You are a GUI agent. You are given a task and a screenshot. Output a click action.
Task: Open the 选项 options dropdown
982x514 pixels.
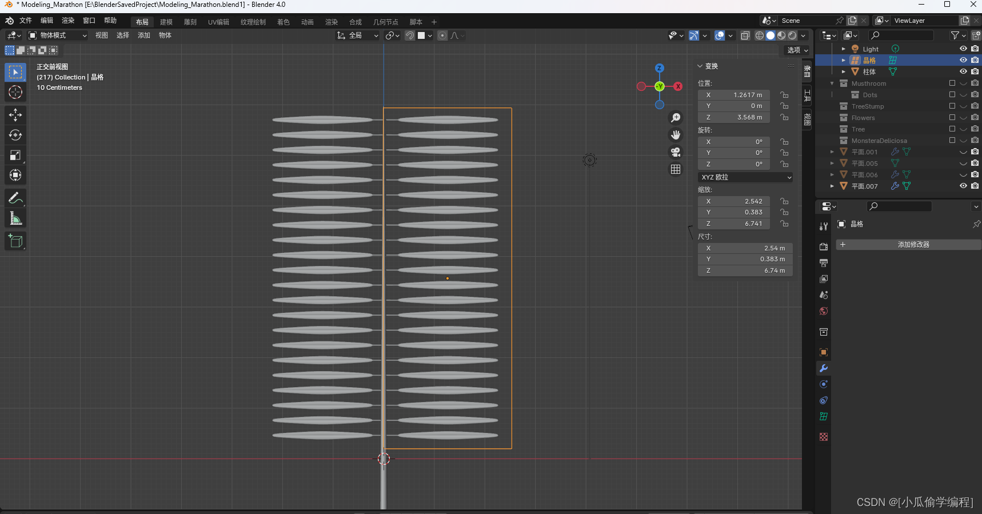coord(798,50)
